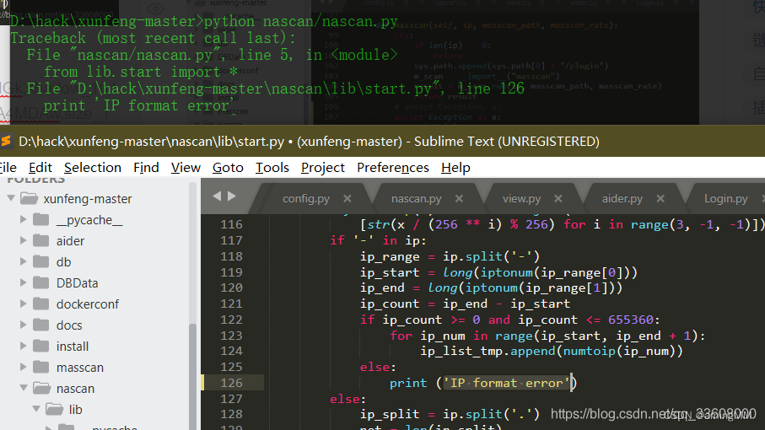Image resolution: width=765 pixels, height=430 pixels.
Task: Switch to the view.py tab
Action: tap(521, 198)
